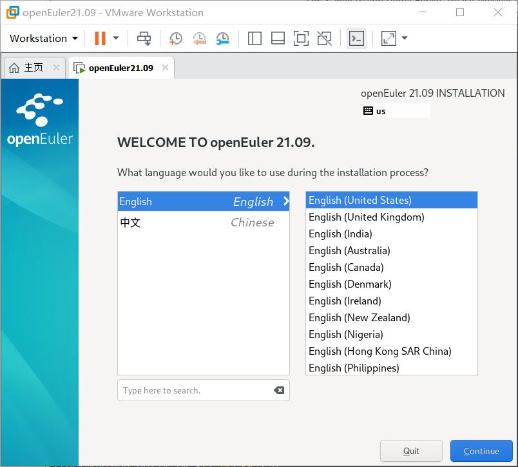The height and width of the screenshot is (467, 518).
Task: Choose English (Nigeria) locale
Action: click(392, 334)
